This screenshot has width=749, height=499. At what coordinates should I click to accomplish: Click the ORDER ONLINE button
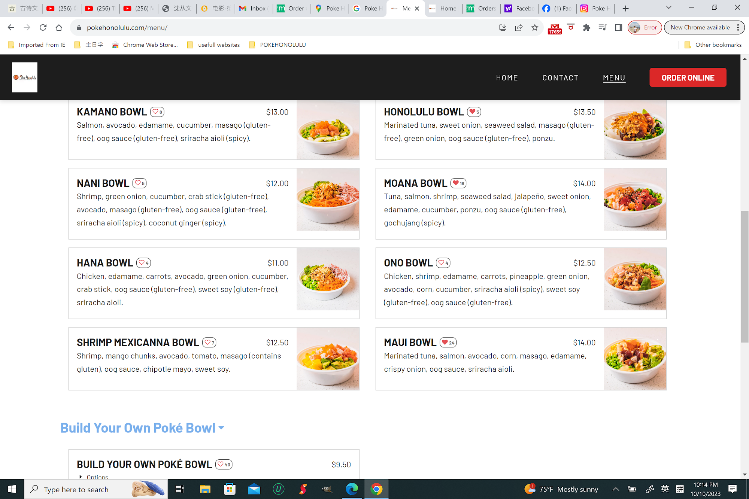pyautogui.click(x=688, y=78)
